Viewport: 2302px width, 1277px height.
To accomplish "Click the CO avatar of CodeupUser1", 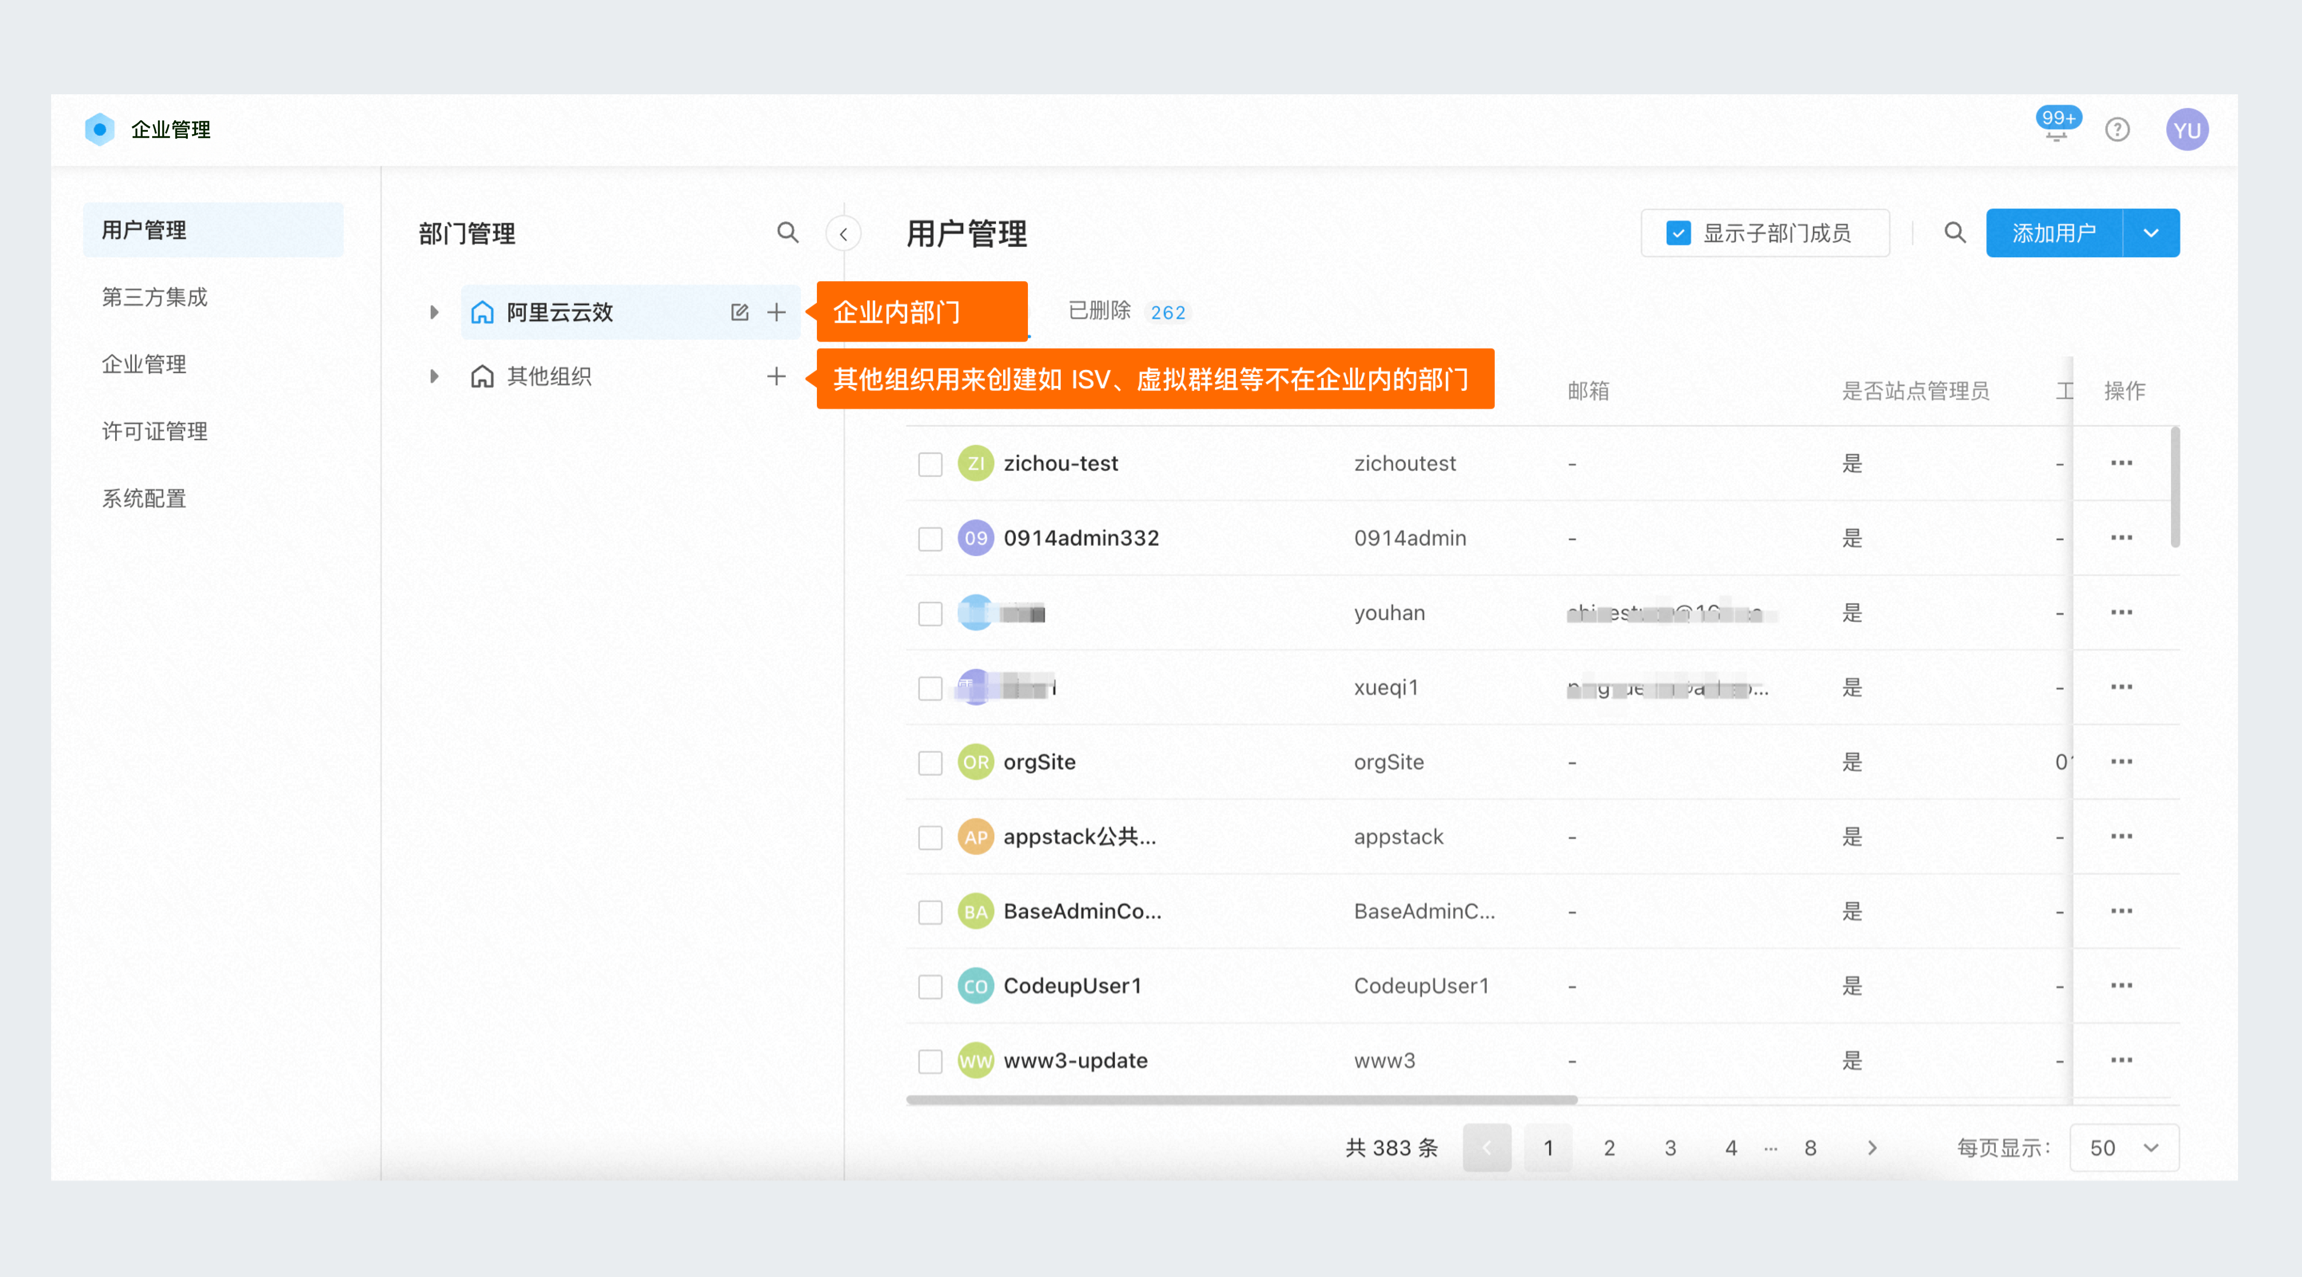I will (x=975, y=986).
